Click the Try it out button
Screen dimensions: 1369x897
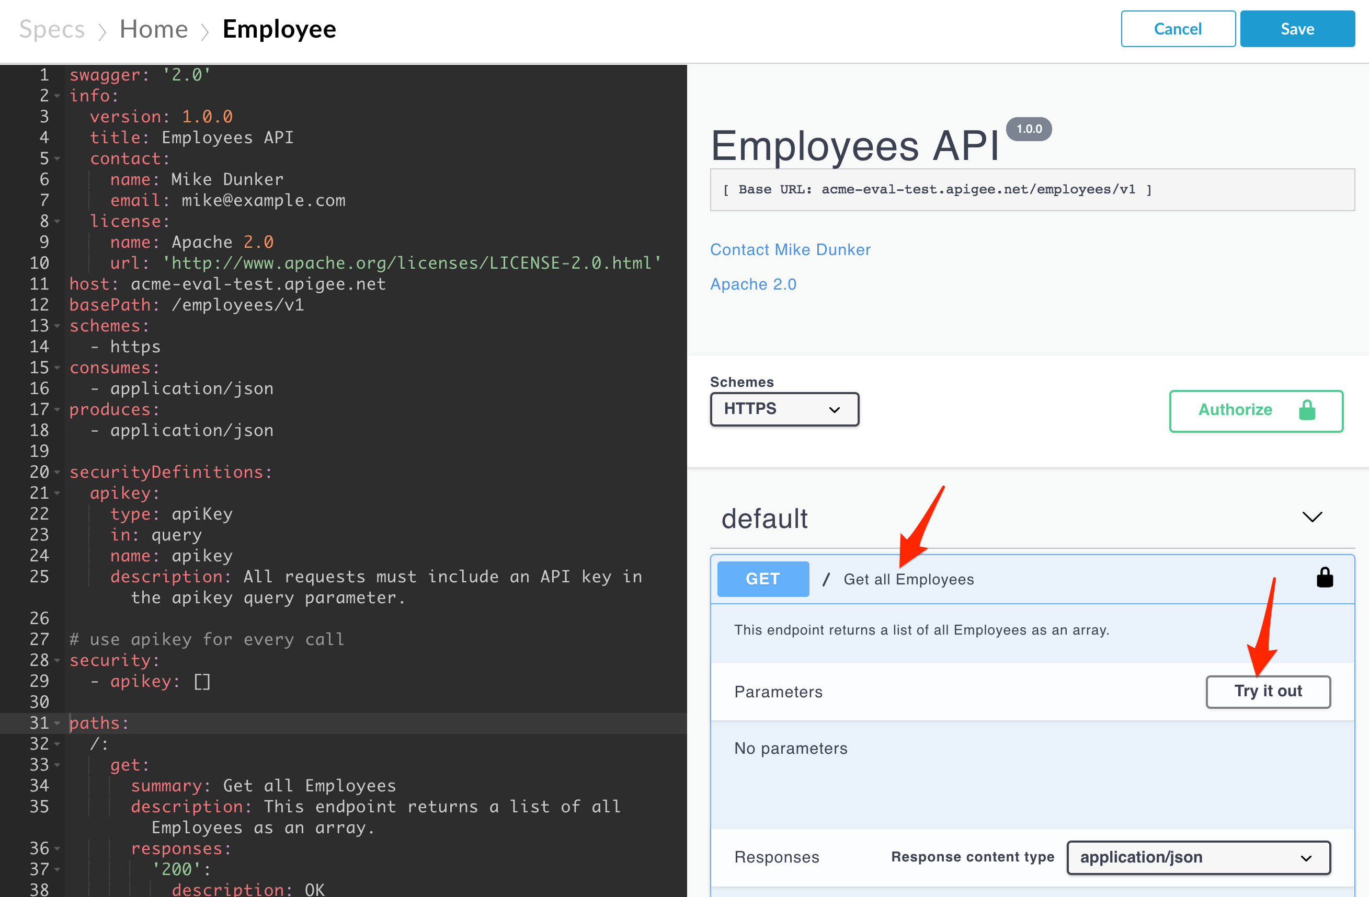pos(1268,691)
